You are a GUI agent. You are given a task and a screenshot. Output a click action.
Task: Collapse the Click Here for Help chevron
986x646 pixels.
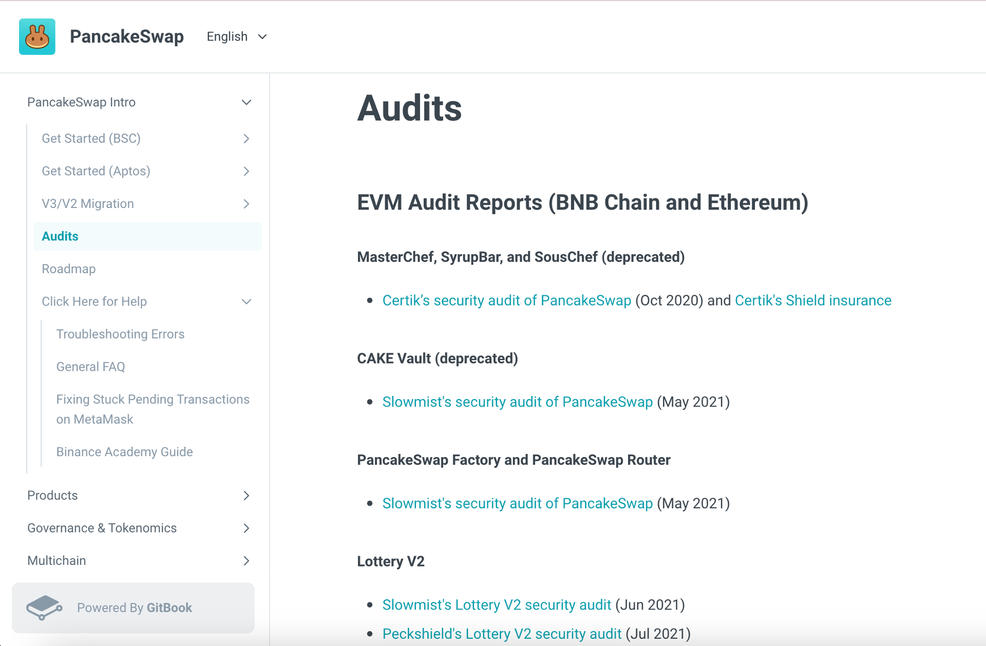(246, 301)
